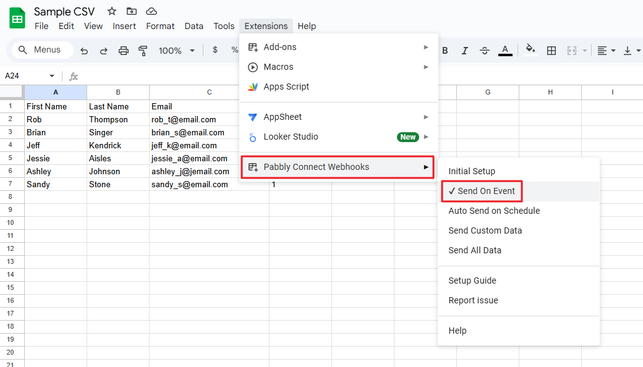Open the Tools menu
The image size is (643, 367).
pos(224,26)
